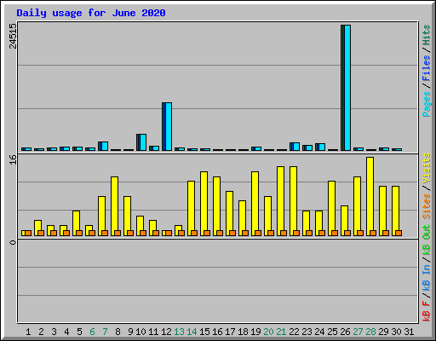
Task: Click the '24515' max hits axis value
Action: 13,36
